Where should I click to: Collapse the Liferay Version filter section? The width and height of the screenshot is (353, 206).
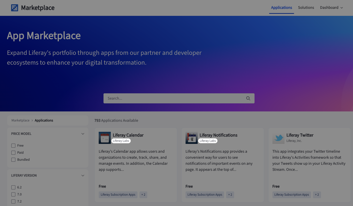coord(83,176)
